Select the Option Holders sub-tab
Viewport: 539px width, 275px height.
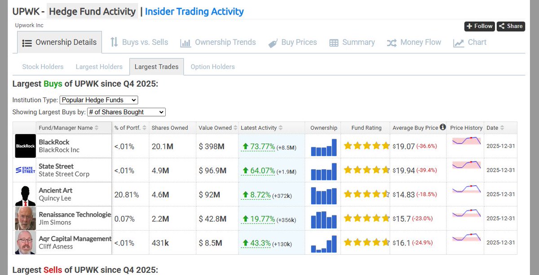point(212,66)
